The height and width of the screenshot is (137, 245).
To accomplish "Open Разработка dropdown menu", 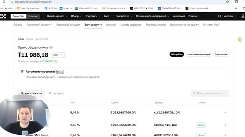I will (x=124, y=16).
